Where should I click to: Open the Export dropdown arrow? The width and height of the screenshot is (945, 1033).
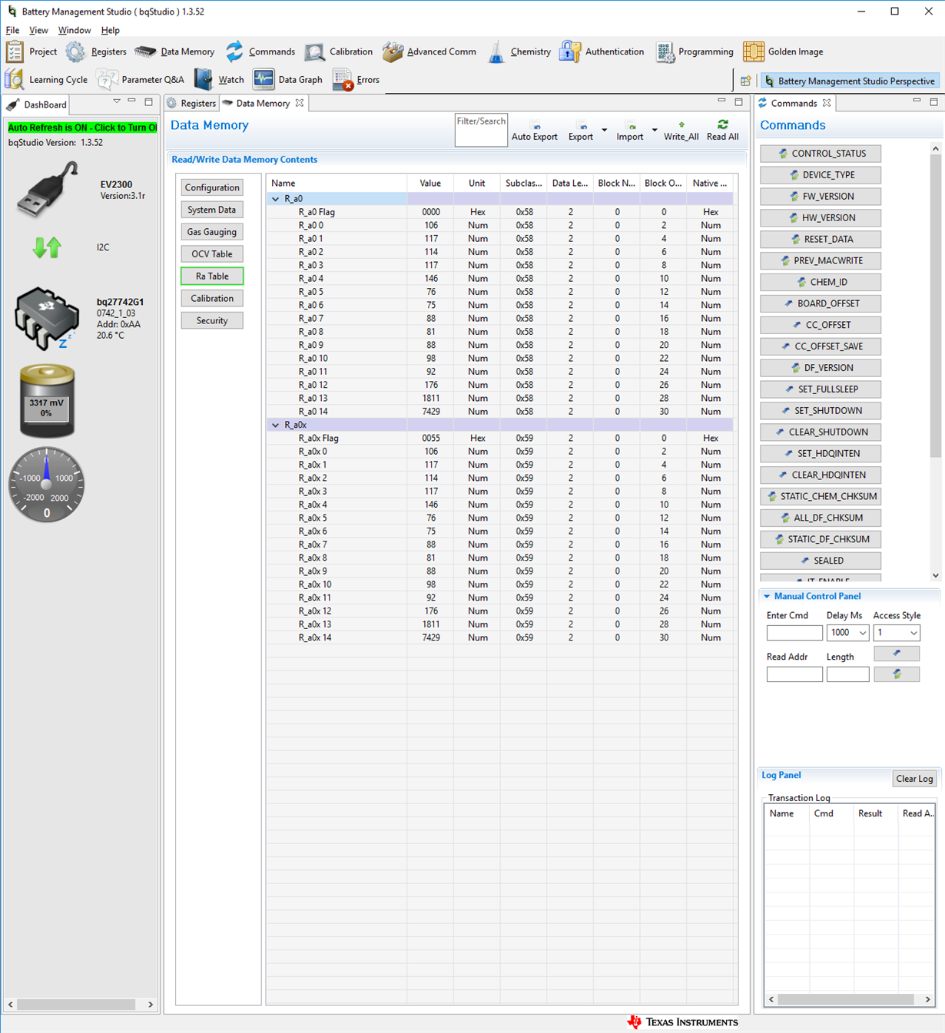(x=604, y=130)
